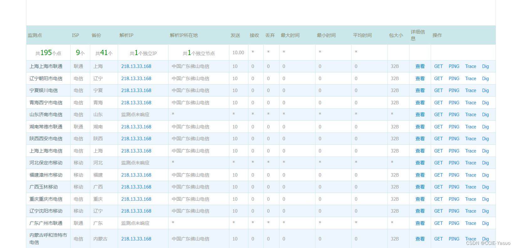Select the 共1个独立IP summary cell
515x248 pixels.
(143, 53)
